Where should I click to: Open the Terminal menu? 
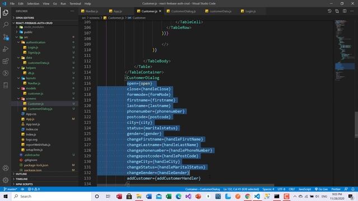click(x=75, y=3)
